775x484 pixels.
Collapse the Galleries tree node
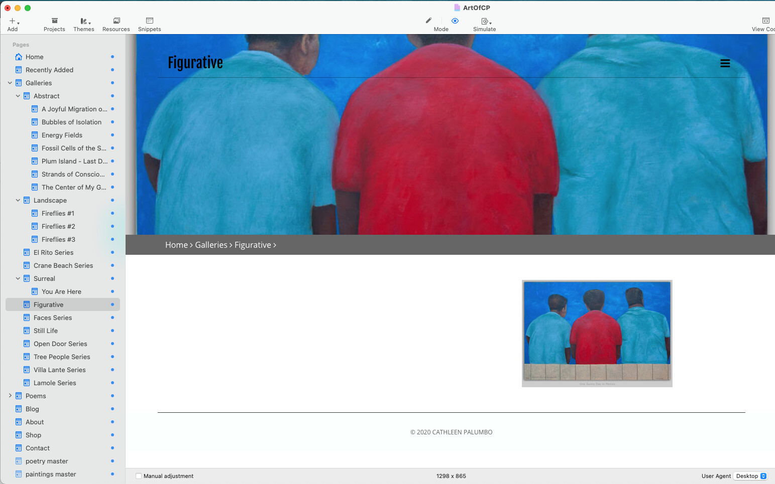tap(10, 83)
